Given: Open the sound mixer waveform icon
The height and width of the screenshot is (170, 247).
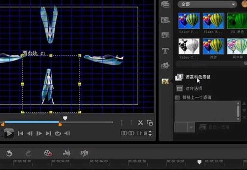Looking at the screenshot, I should point(67,153).
